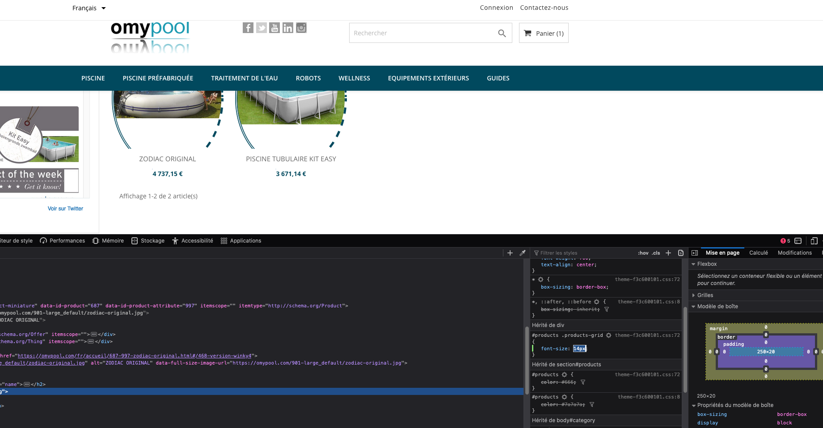Open the ROBOTS menu
This screenshot has width=823, height=428.
click(x=308, y=78)
